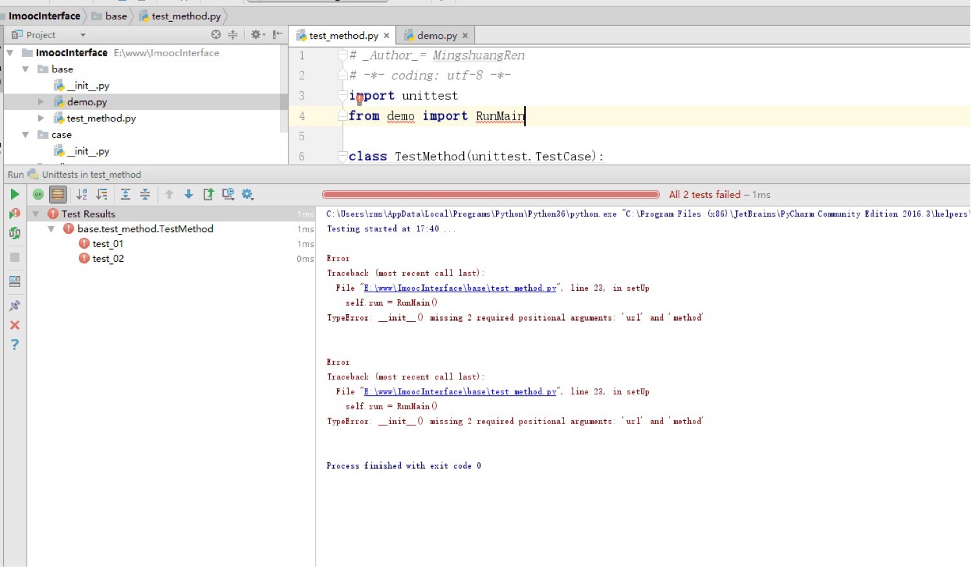Jump to next failed test arrow
Screen dimensions: 971x567
189,195
